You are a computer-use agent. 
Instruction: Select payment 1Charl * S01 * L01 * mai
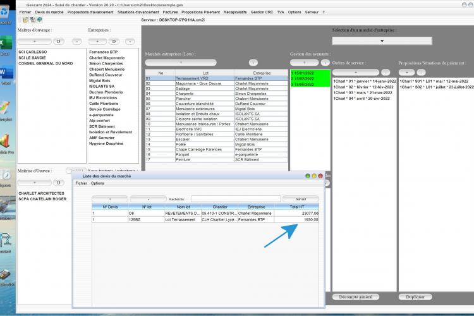434,82
